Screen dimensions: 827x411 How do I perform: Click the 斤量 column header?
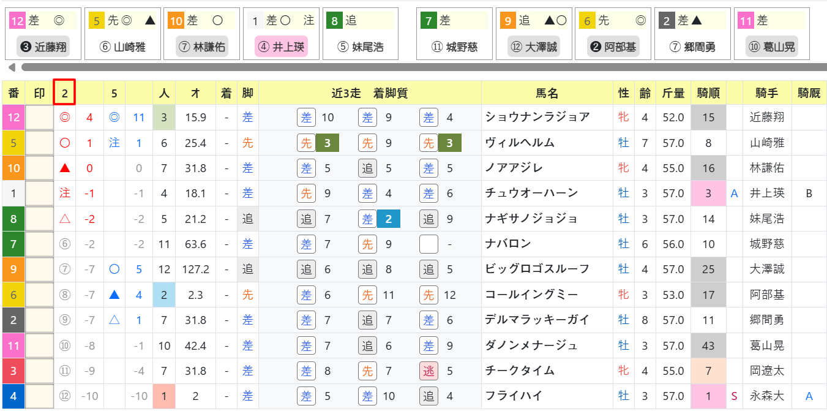coord(673,94)
